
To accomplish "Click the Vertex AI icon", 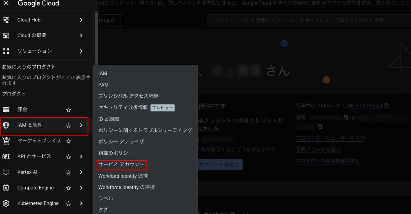I will click(6, 172).
